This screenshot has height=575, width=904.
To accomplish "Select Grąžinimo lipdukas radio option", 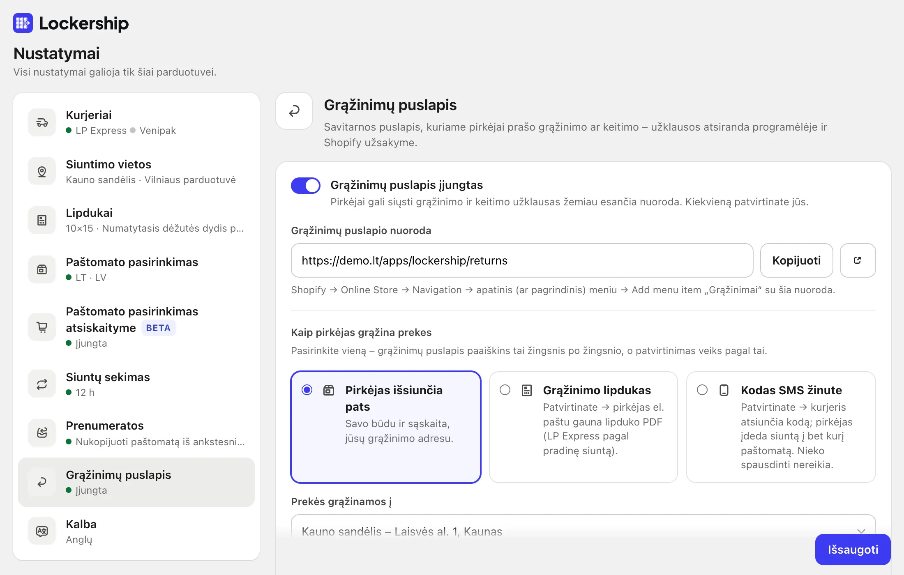I will [x=505, y=390].
